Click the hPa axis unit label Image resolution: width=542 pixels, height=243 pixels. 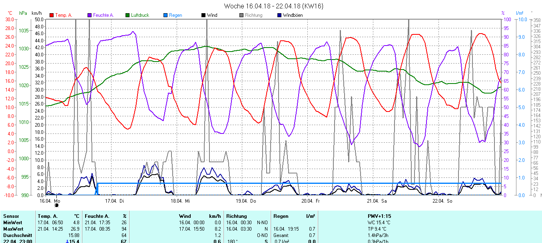(x=23, y=13)
